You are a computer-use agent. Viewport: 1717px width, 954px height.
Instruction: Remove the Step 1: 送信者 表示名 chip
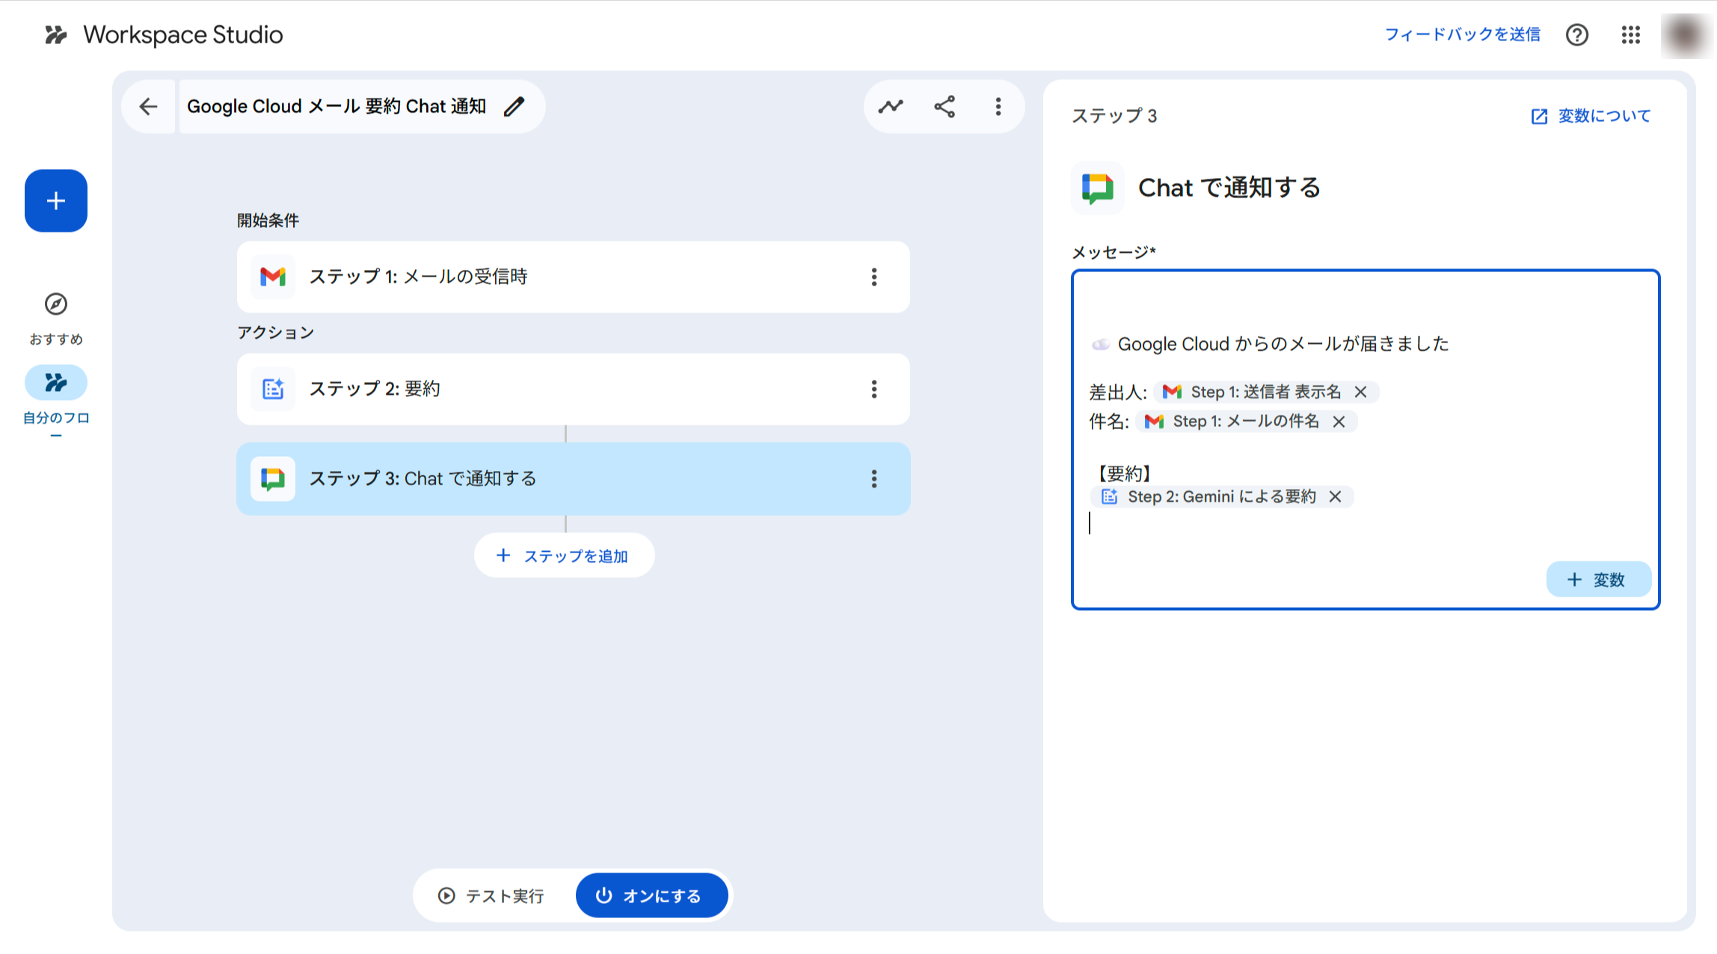pos(1360,392)
